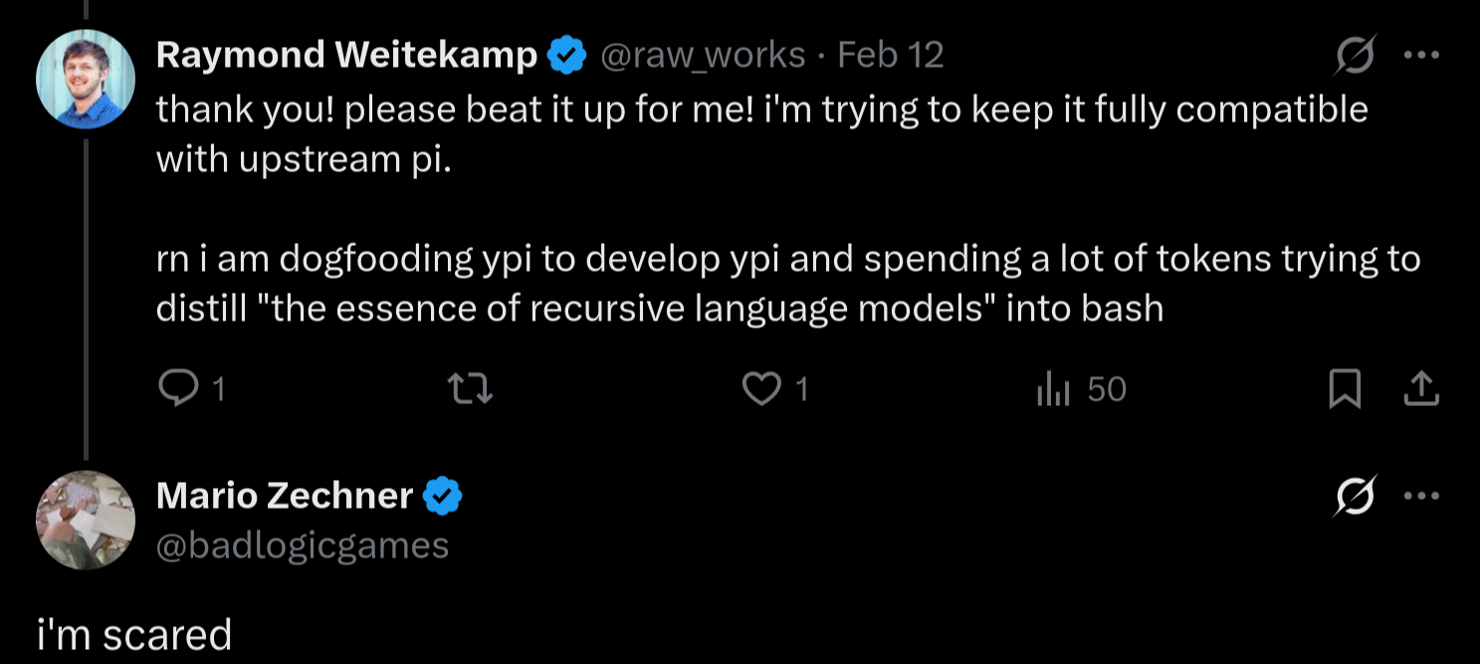Click Mario Zechner's verified badge
Viewport: 1480px width, 664px height.
[443, 496]
